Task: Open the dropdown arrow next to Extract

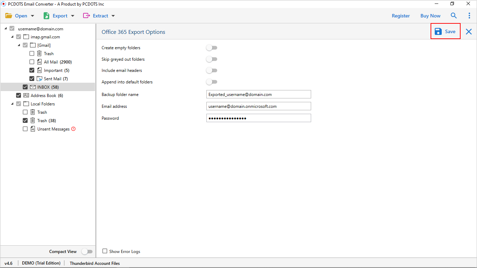Action: click(x=113, y=16)
